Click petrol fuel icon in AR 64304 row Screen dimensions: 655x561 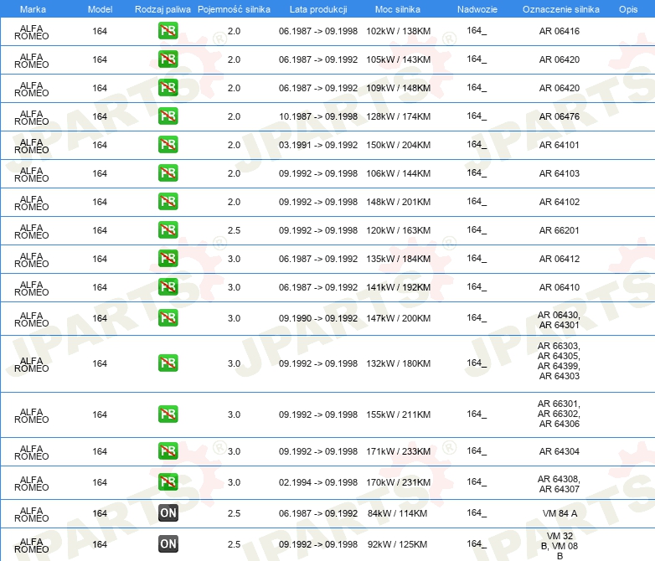[168, 451]
